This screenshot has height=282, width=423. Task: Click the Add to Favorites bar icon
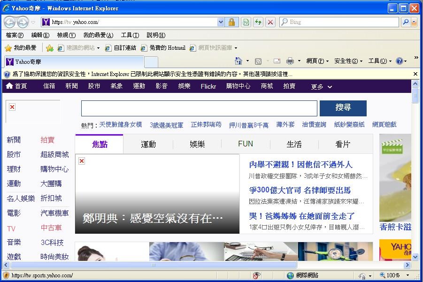pyautogui.click(x=50, y=48)
